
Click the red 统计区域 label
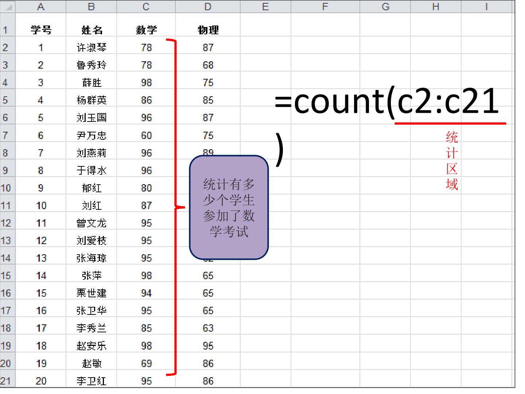click(452, 161)
